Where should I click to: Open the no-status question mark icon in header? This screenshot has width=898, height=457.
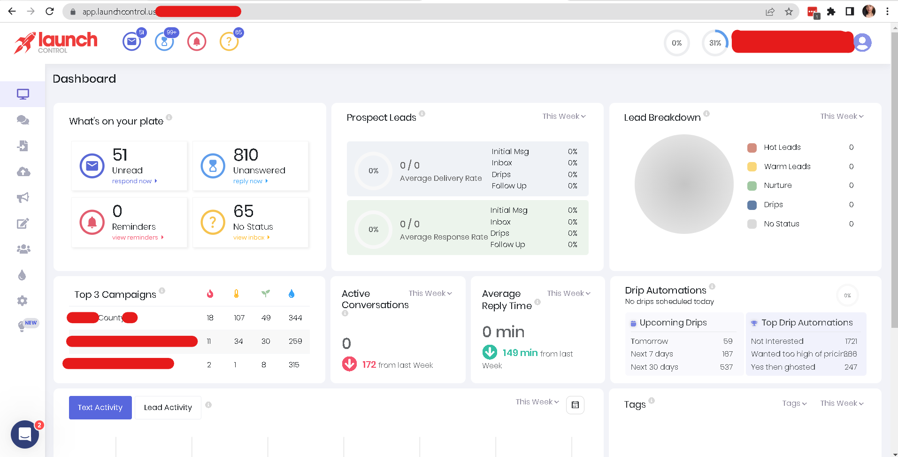229,42
